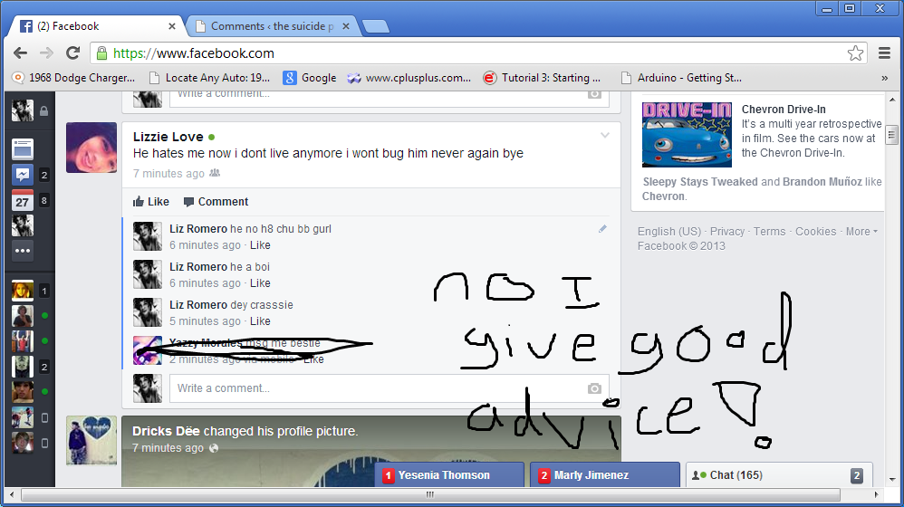Reload the page with the refresh button
The width and height of the screenshot is (904, 507).
[x=73, y=53]
